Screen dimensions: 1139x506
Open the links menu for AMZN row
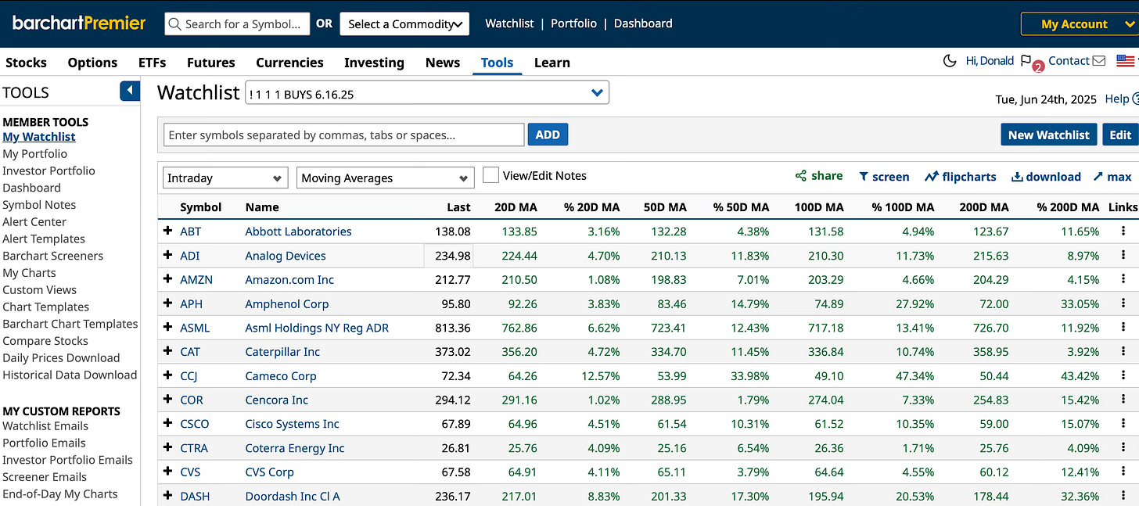click(1123, 279)
